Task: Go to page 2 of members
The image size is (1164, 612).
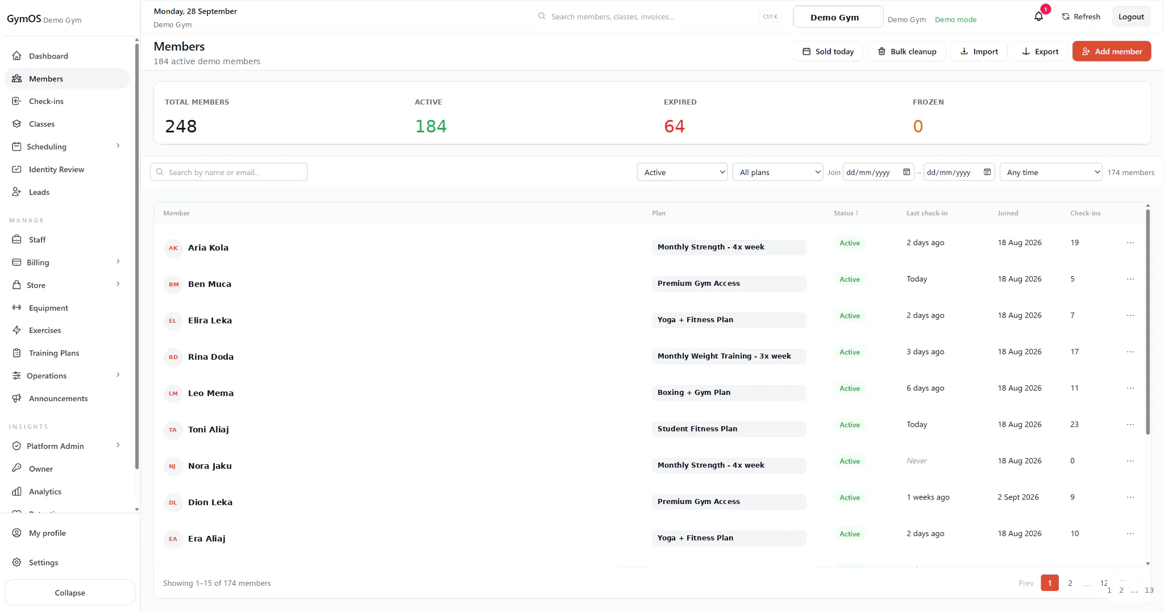Action: coord(1070,583)
